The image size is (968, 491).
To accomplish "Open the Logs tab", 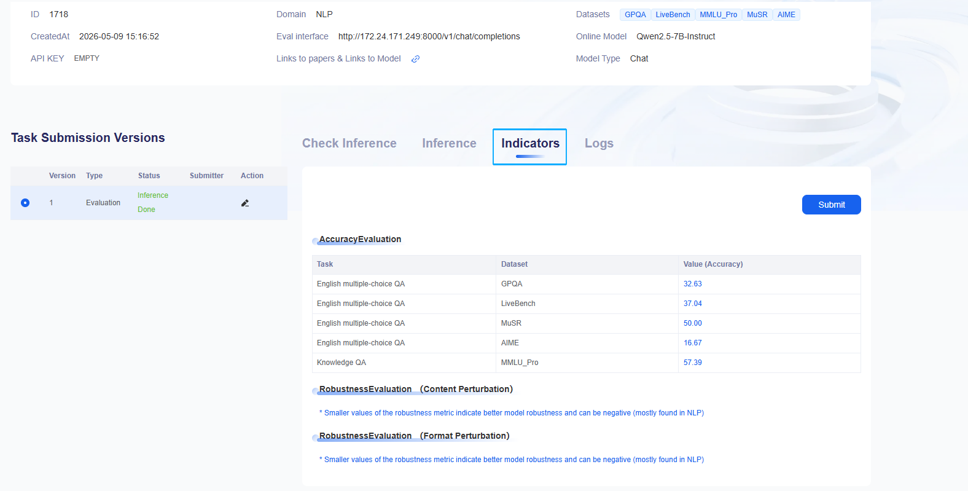I will click(599, 143).
